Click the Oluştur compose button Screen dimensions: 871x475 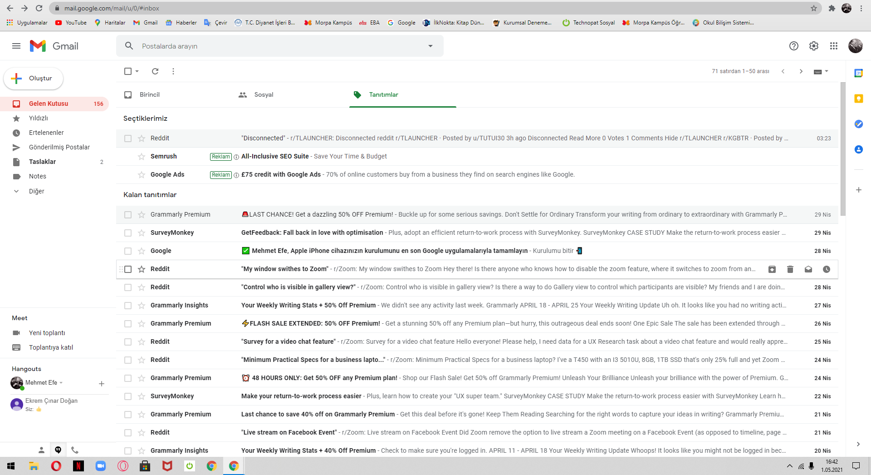[33, 78]
